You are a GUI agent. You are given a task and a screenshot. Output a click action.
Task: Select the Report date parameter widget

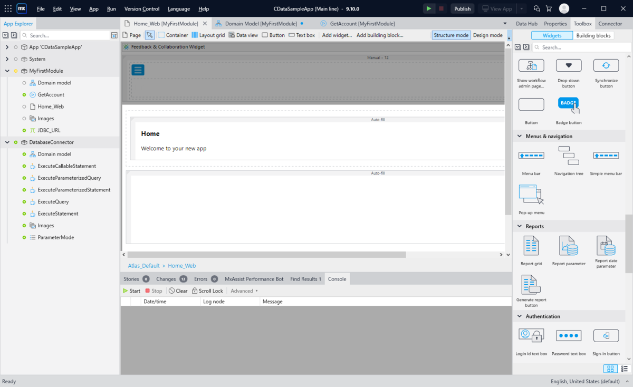coord(606,252)
